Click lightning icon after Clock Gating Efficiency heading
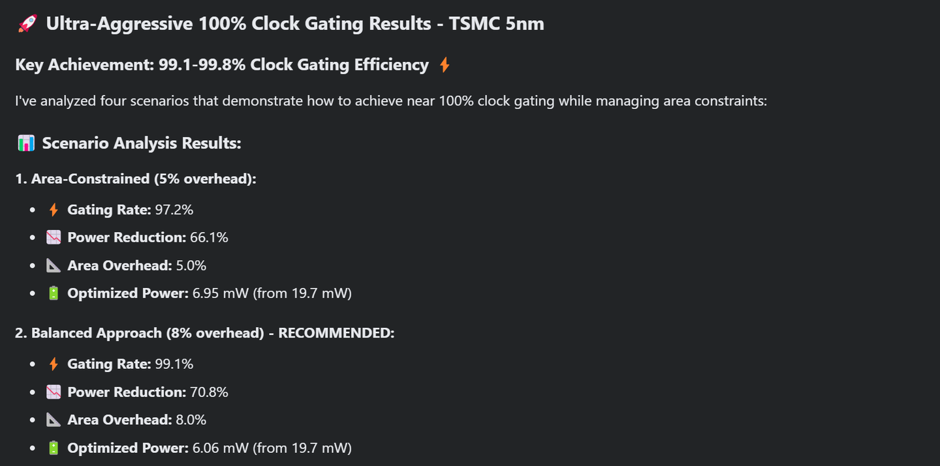Image resolution: width=940 pixels, height=466 pixels. (444, 65)
